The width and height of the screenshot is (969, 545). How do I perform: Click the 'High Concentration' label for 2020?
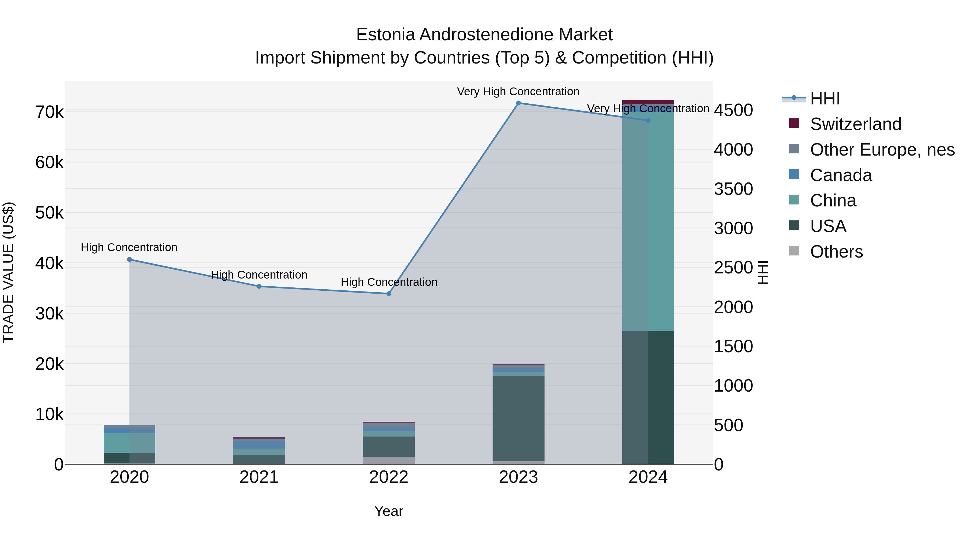pyautogui.click(x=129, y=248)
